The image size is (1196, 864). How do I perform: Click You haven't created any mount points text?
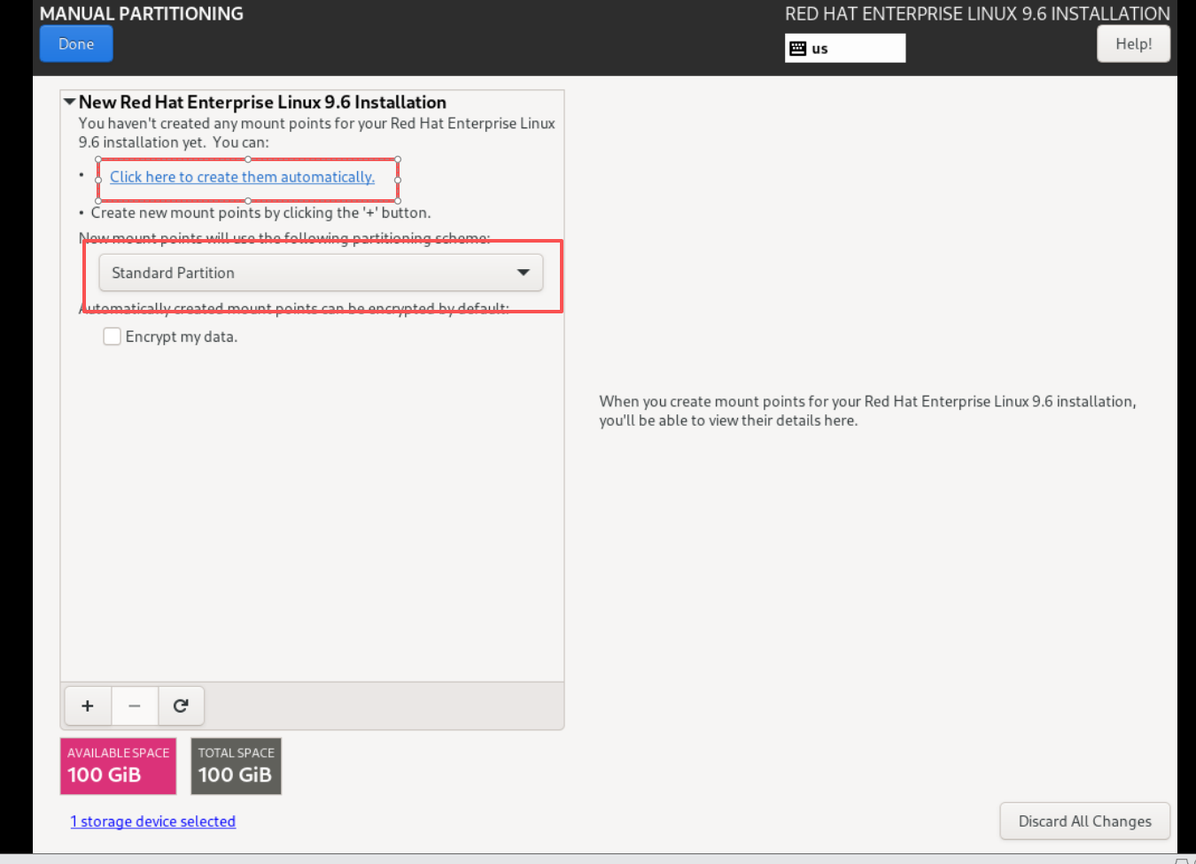[x=316, y=133]
